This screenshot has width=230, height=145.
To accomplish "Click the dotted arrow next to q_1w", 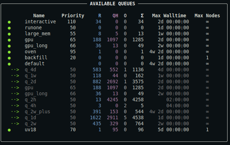I will [15, 75].
